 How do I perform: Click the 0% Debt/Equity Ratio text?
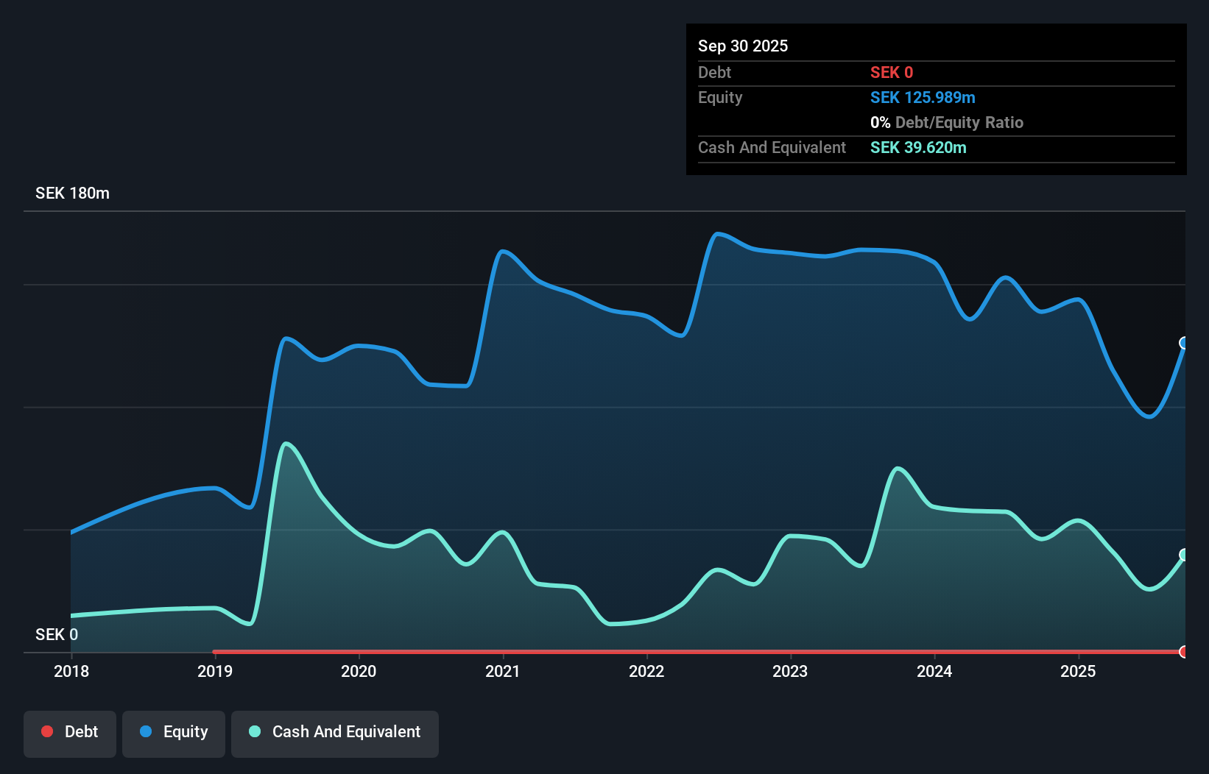coord(947,122)
